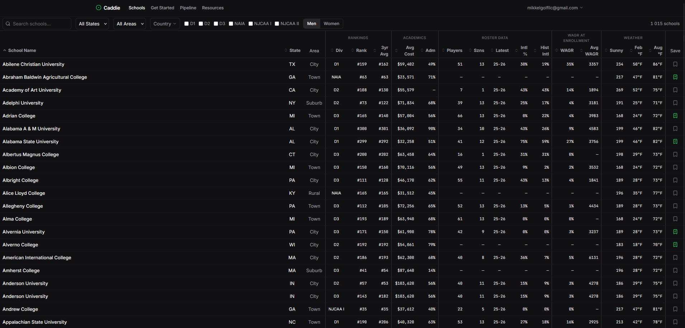Sort by Avg Cost column
Image resolution: width=685 pixels, height=328 pixels.
point(405,50)
